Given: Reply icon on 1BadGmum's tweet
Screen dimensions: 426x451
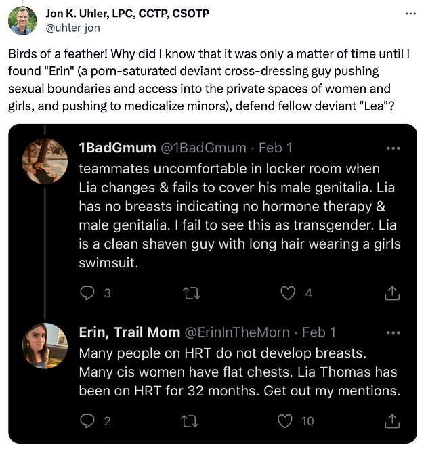Looking at the screenshot, I should tap(87, 293).
